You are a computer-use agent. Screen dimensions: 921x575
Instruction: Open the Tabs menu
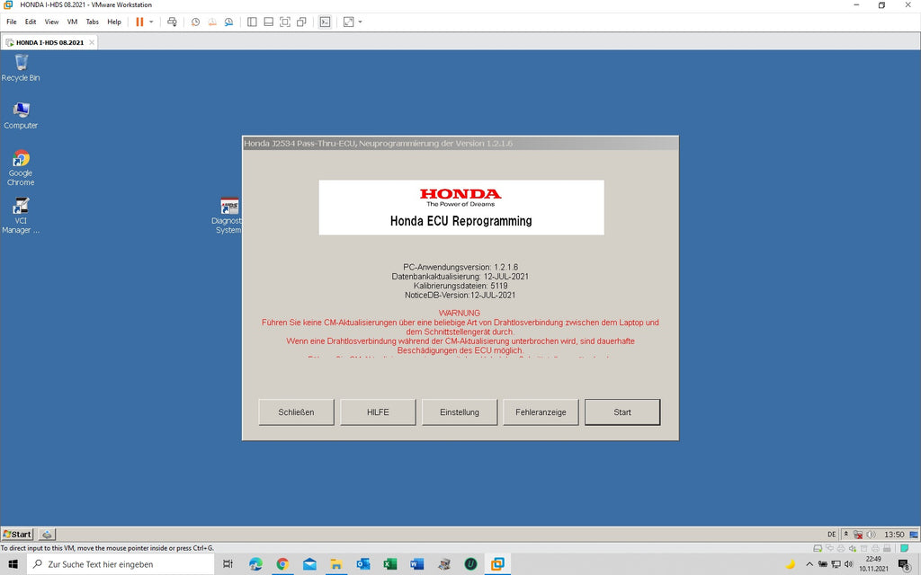point(93,22)
